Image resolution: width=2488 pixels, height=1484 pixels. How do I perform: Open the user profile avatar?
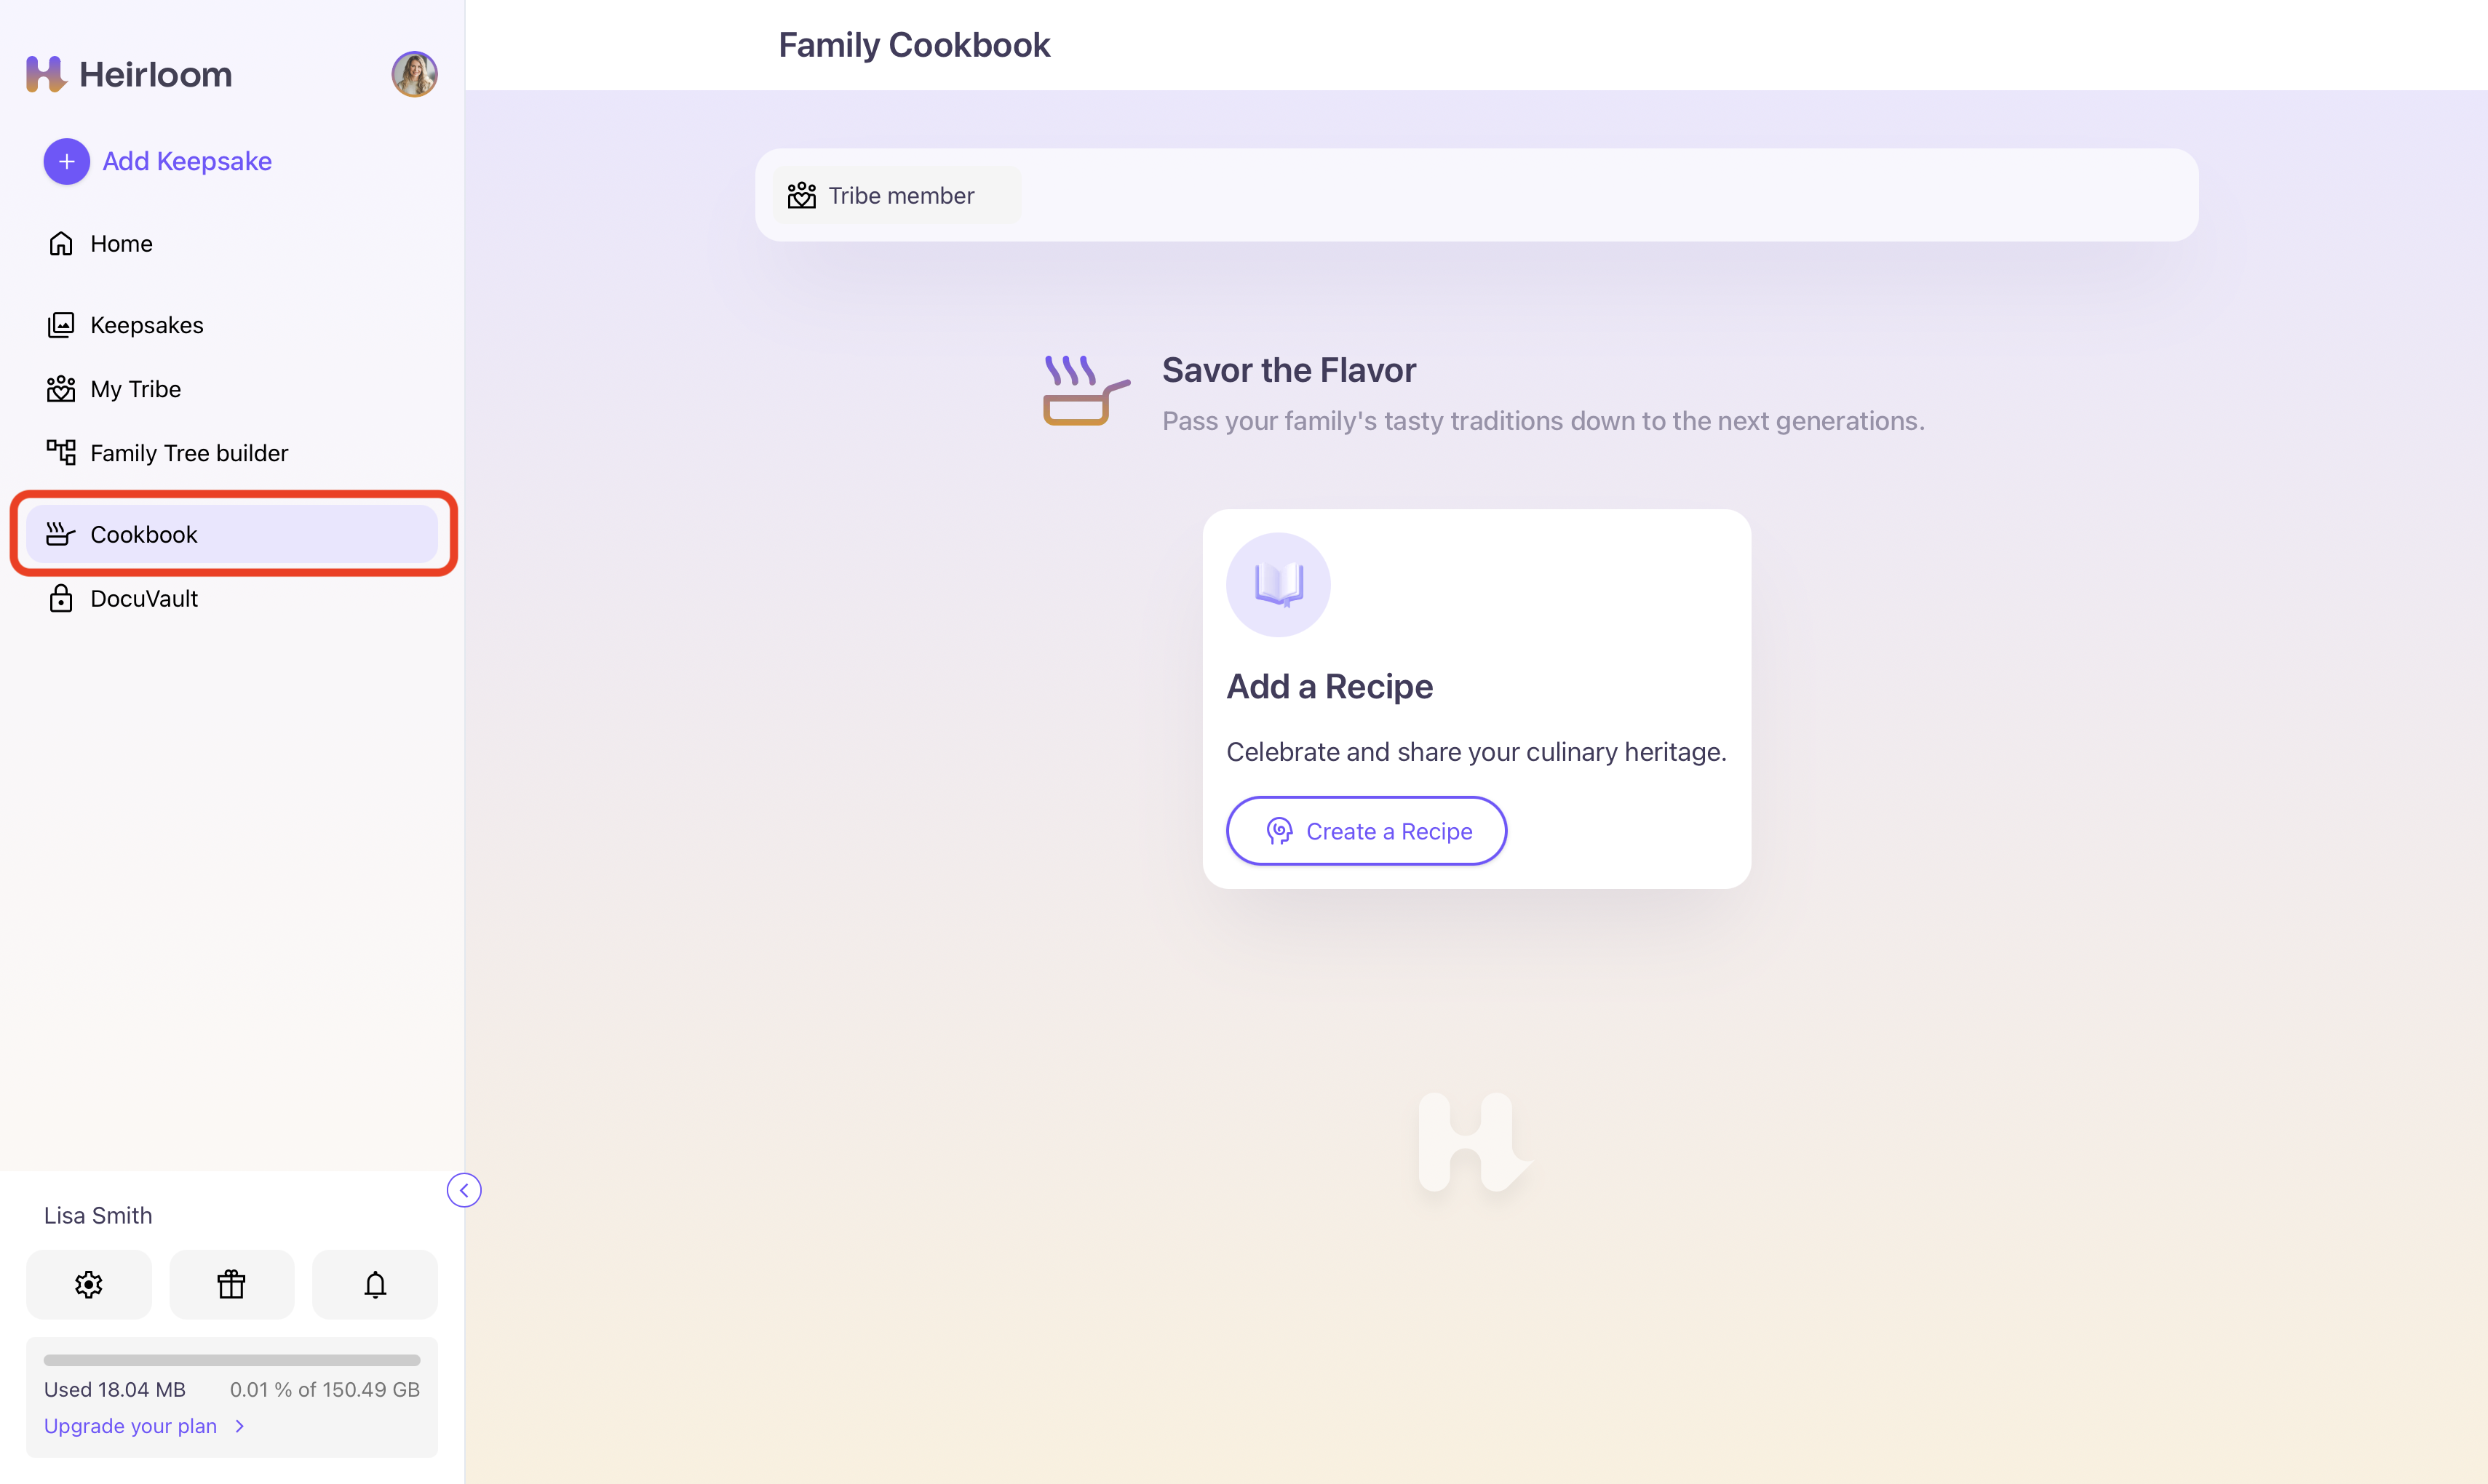coord(414,75)
